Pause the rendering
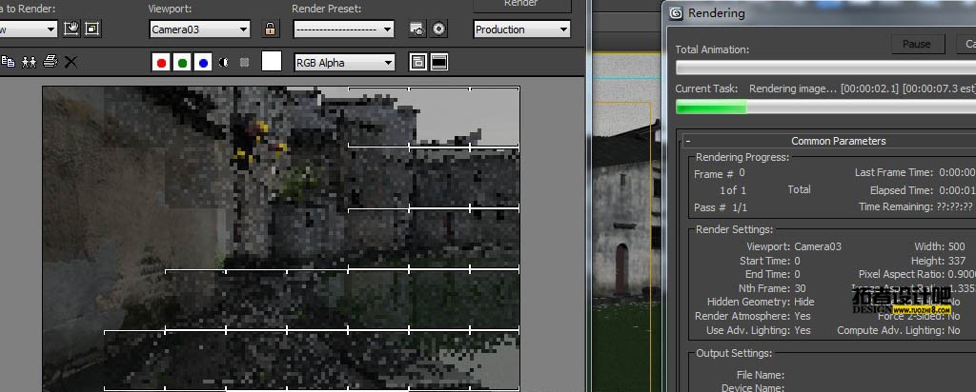This screenshot has width=976, height=392. [x=916, y=44]
